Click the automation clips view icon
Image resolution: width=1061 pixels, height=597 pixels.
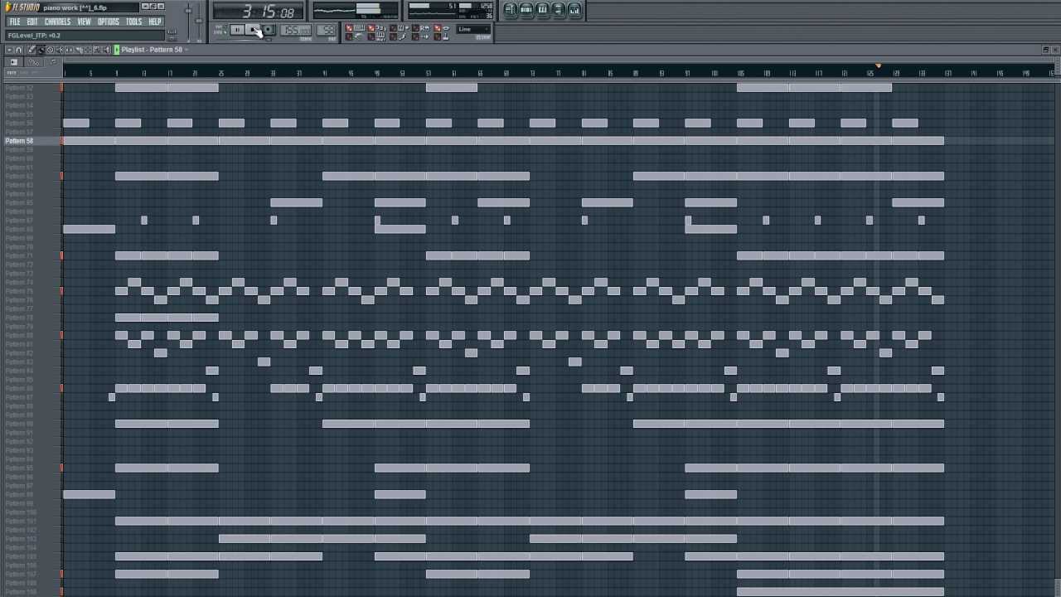coord(33,62)
